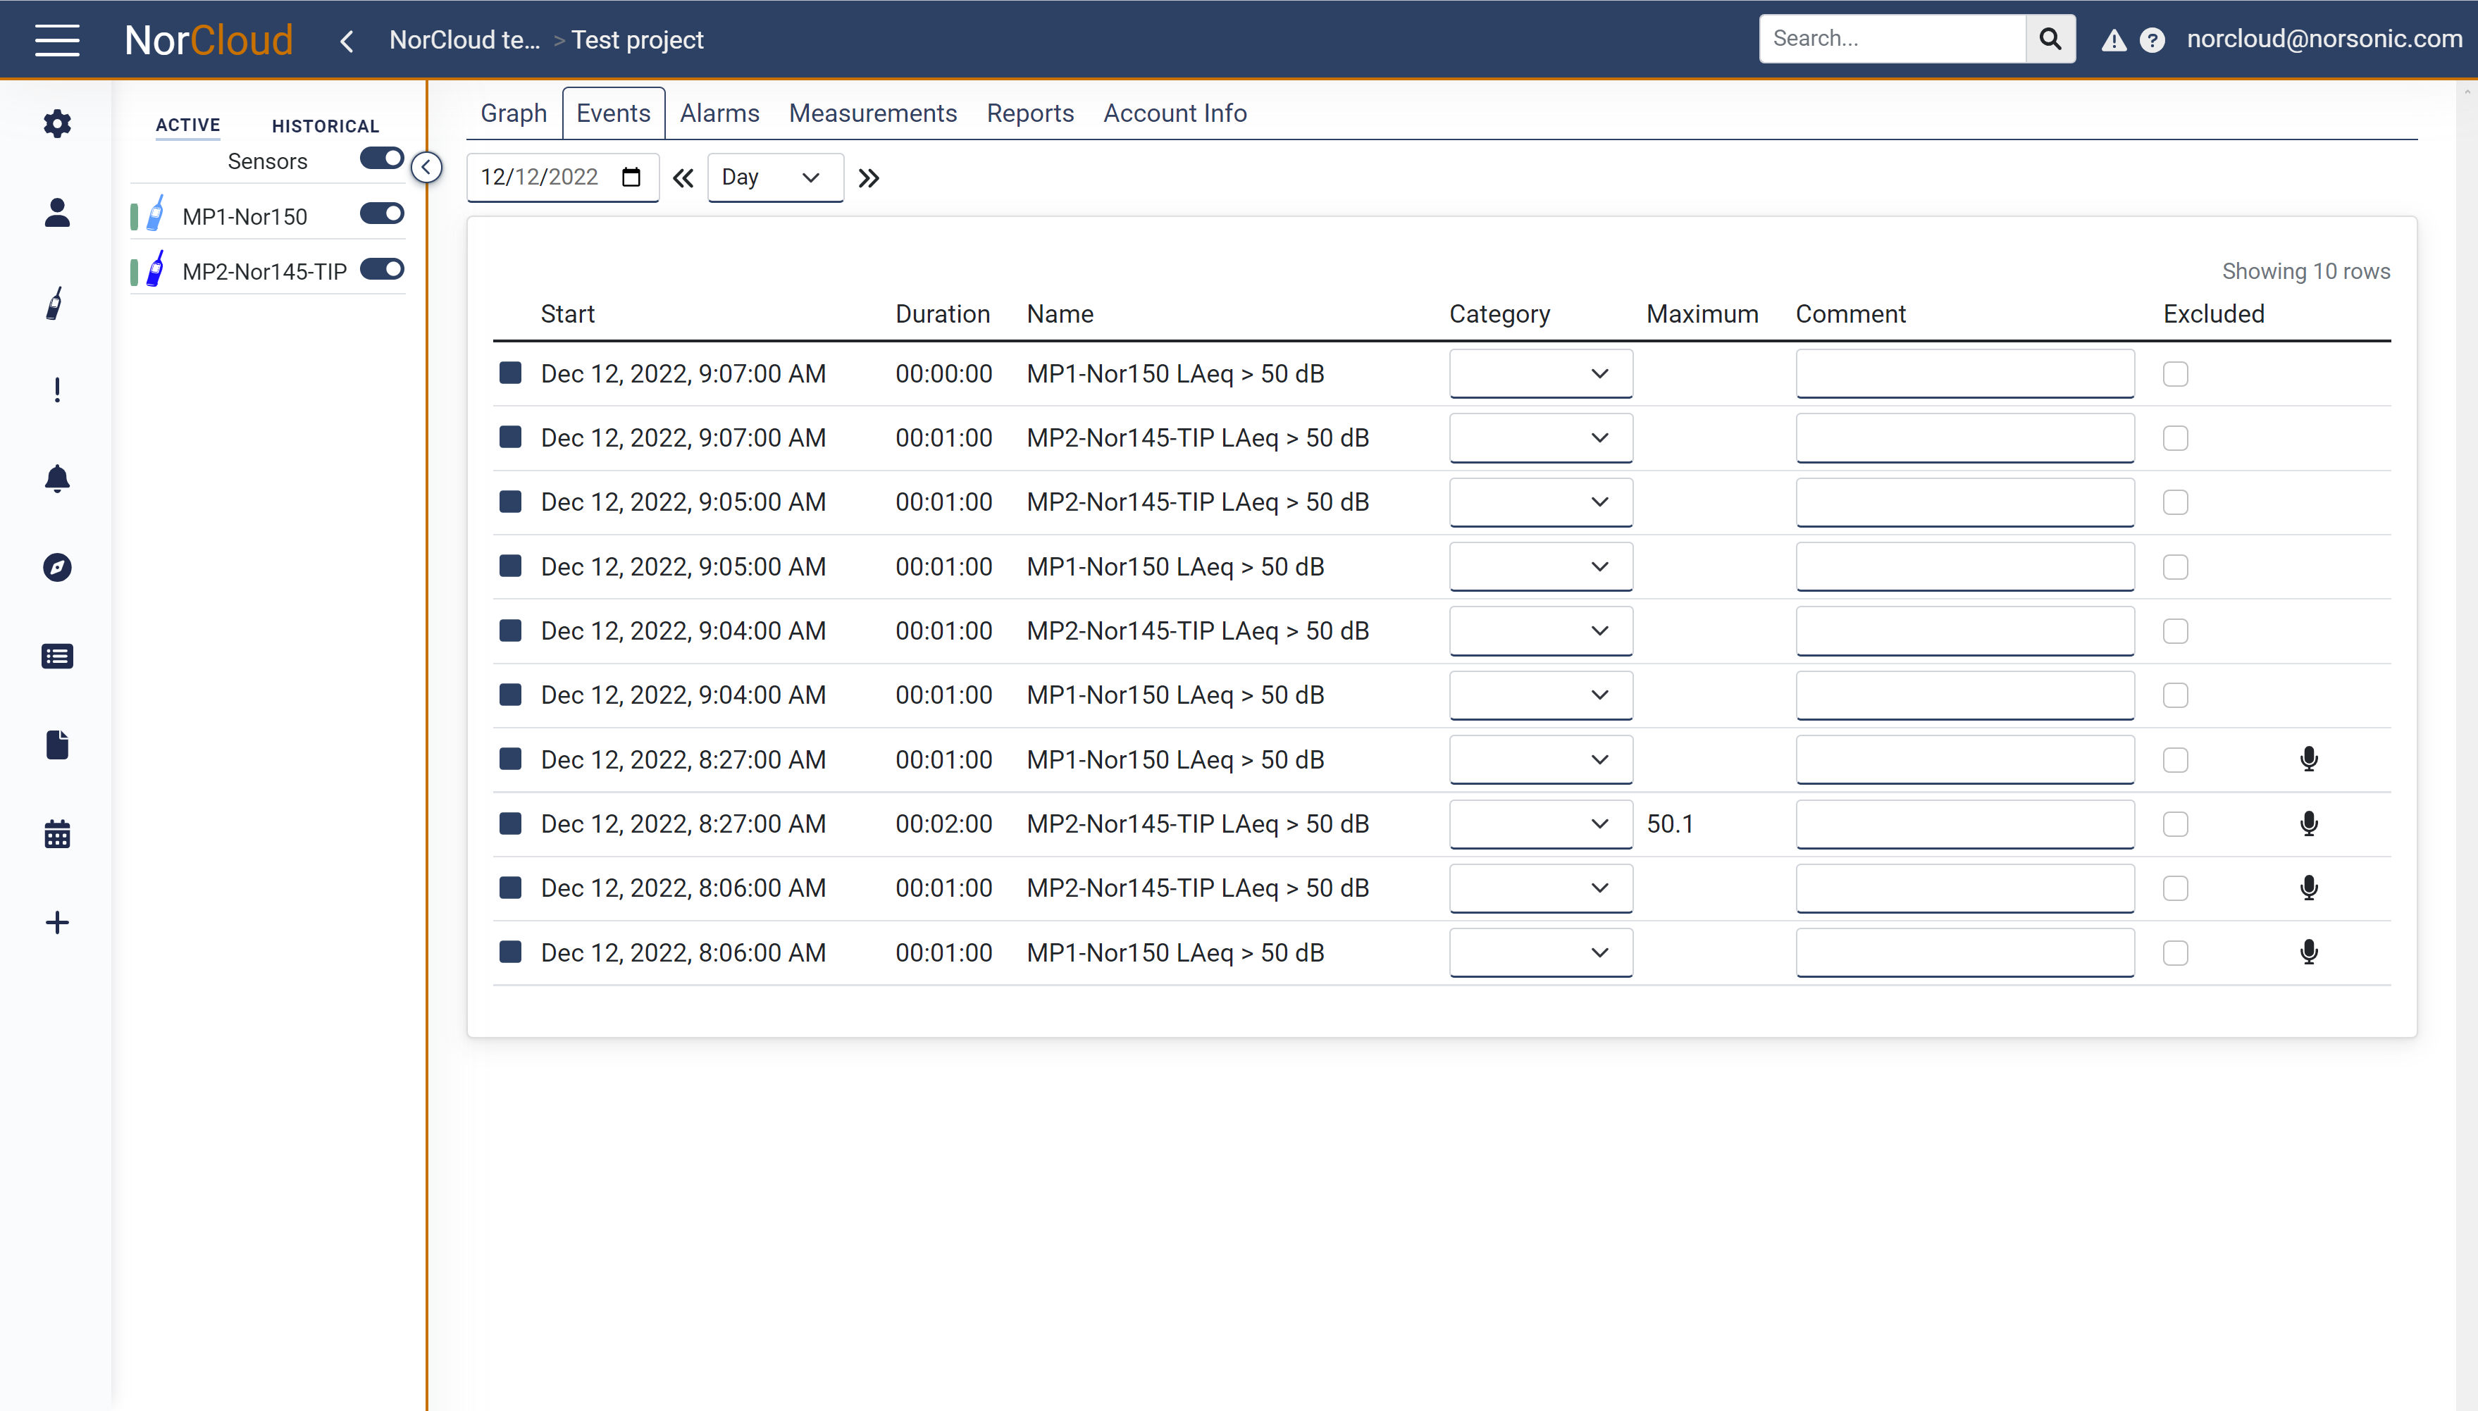The height and width of the screenshot is (1411, 2478).
Task: Switch to the Alarms tab
Action: [719, 113]
